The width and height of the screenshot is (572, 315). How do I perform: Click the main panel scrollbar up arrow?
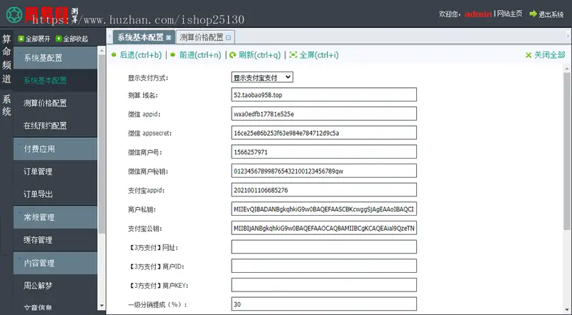click(566, 68)
